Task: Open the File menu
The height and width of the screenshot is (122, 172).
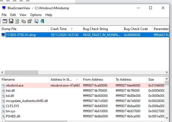Action: pyautogui.click(x=4, y=15)
